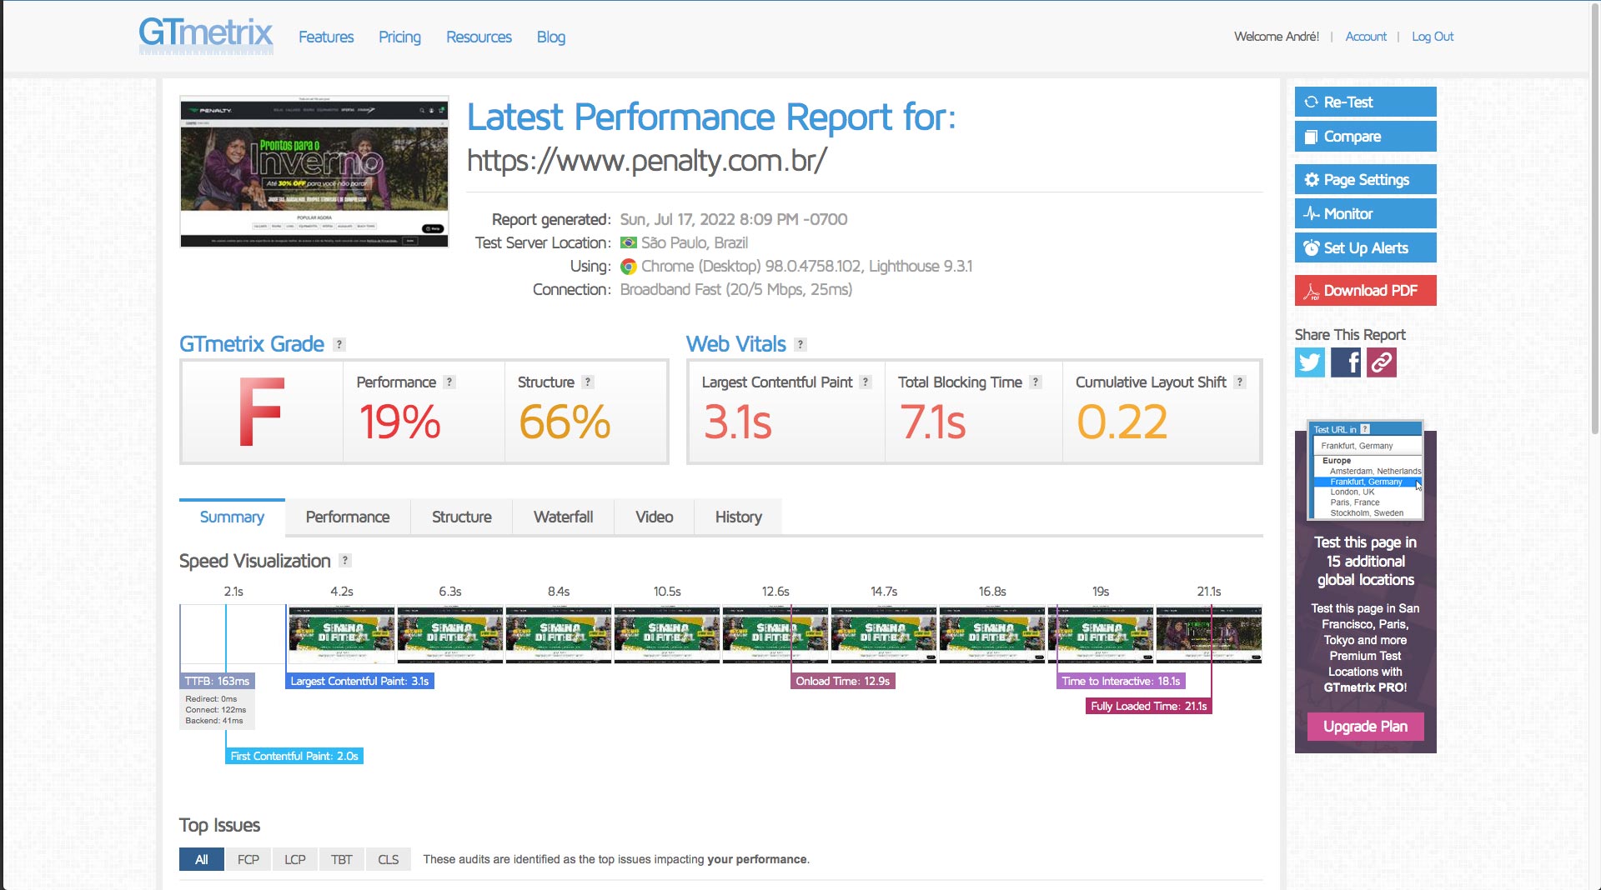Image resolution: width=1601 pixels, height=890 pixels.
Task: Click the F grade letter
Action: point(262,412)
